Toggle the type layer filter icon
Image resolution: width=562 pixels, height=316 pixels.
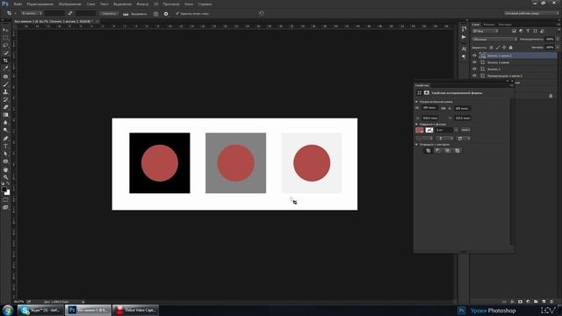coord(528,32)
